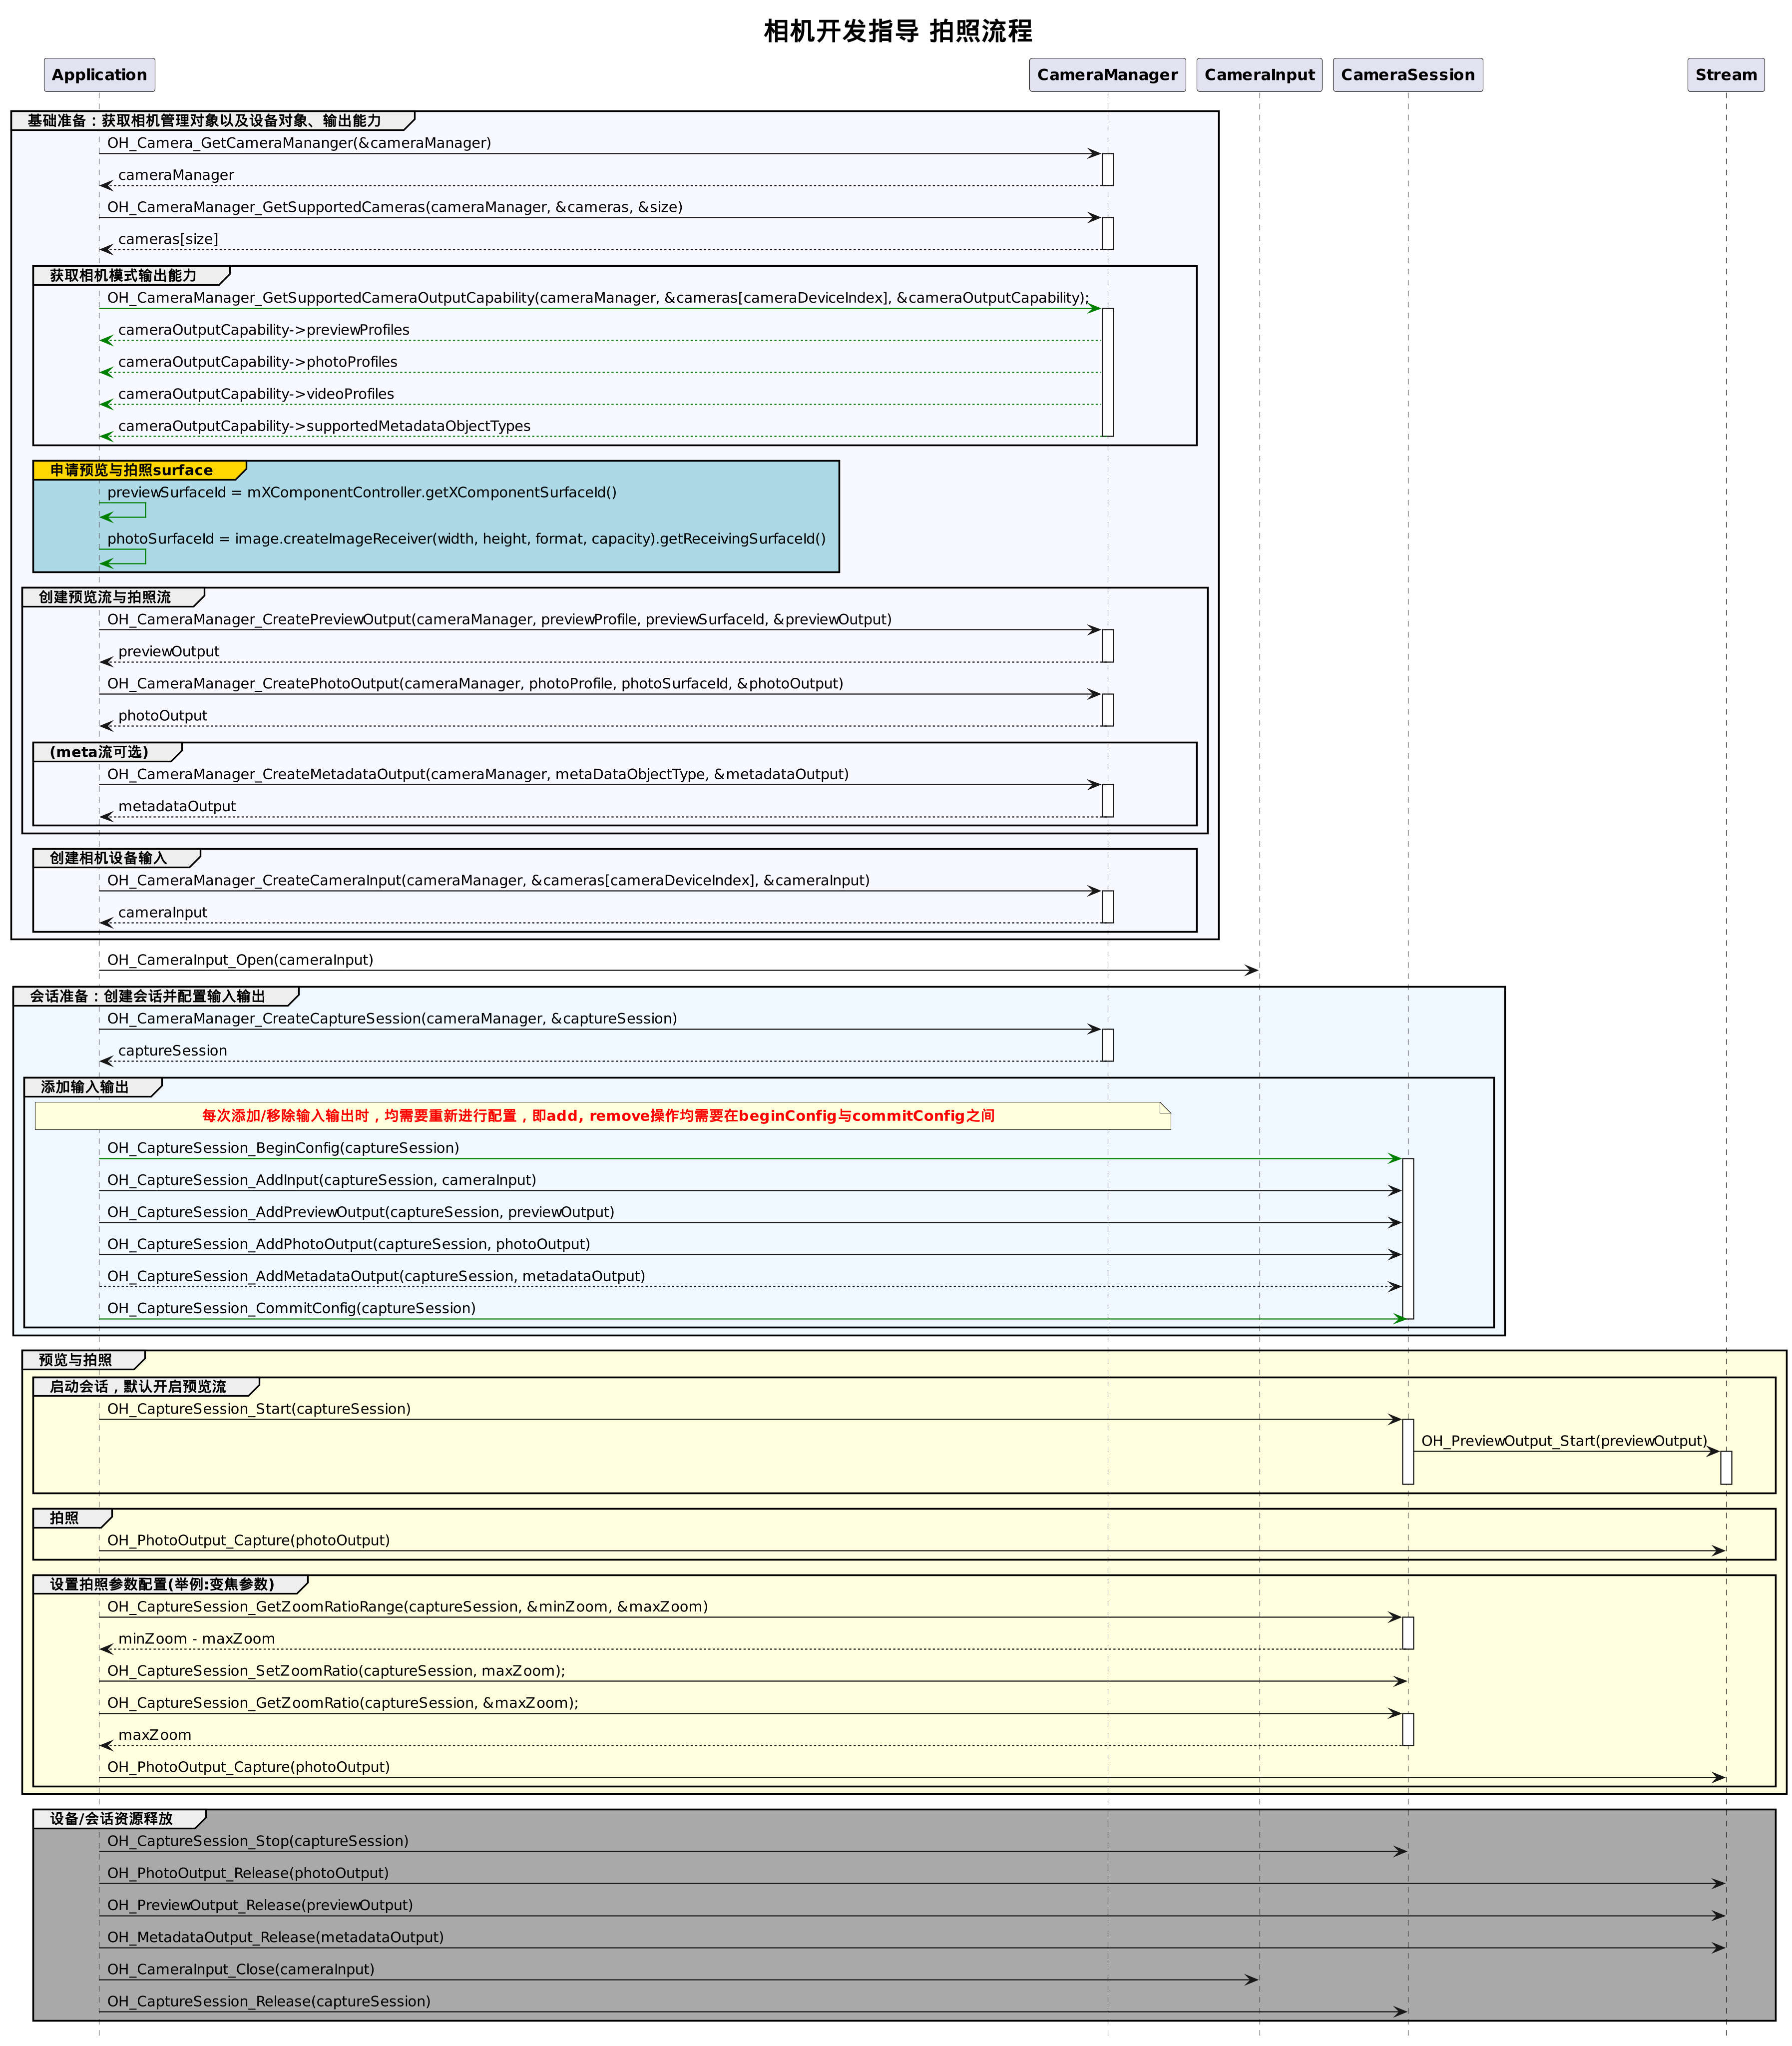The width and height of the screenshot is (1792, 2046).
Task: Click the diagram title 相机开发指导 拍照流程
Action: [x=897, y=31]
